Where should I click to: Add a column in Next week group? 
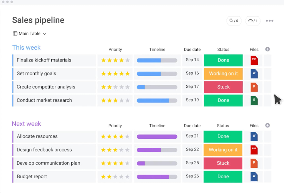click(x=268, y=125)
